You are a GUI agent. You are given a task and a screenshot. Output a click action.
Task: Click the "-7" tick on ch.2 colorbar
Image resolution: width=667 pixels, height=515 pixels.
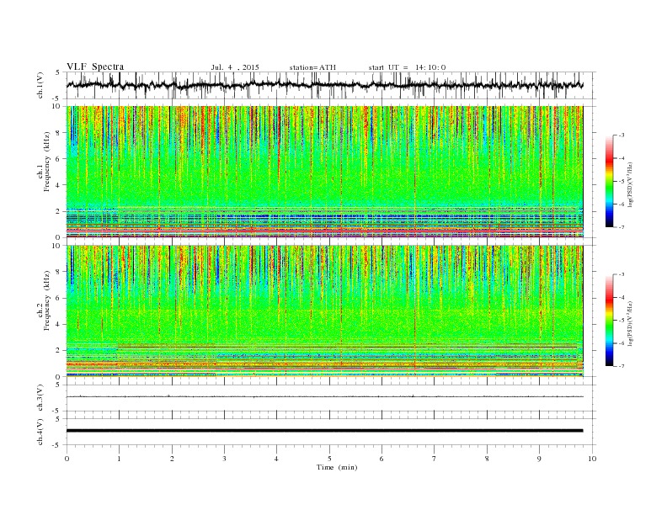621,366
